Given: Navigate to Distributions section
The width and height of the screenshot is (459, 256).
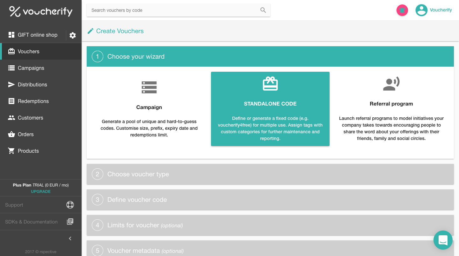Looking at the screenshot, I should coord(41,84).
